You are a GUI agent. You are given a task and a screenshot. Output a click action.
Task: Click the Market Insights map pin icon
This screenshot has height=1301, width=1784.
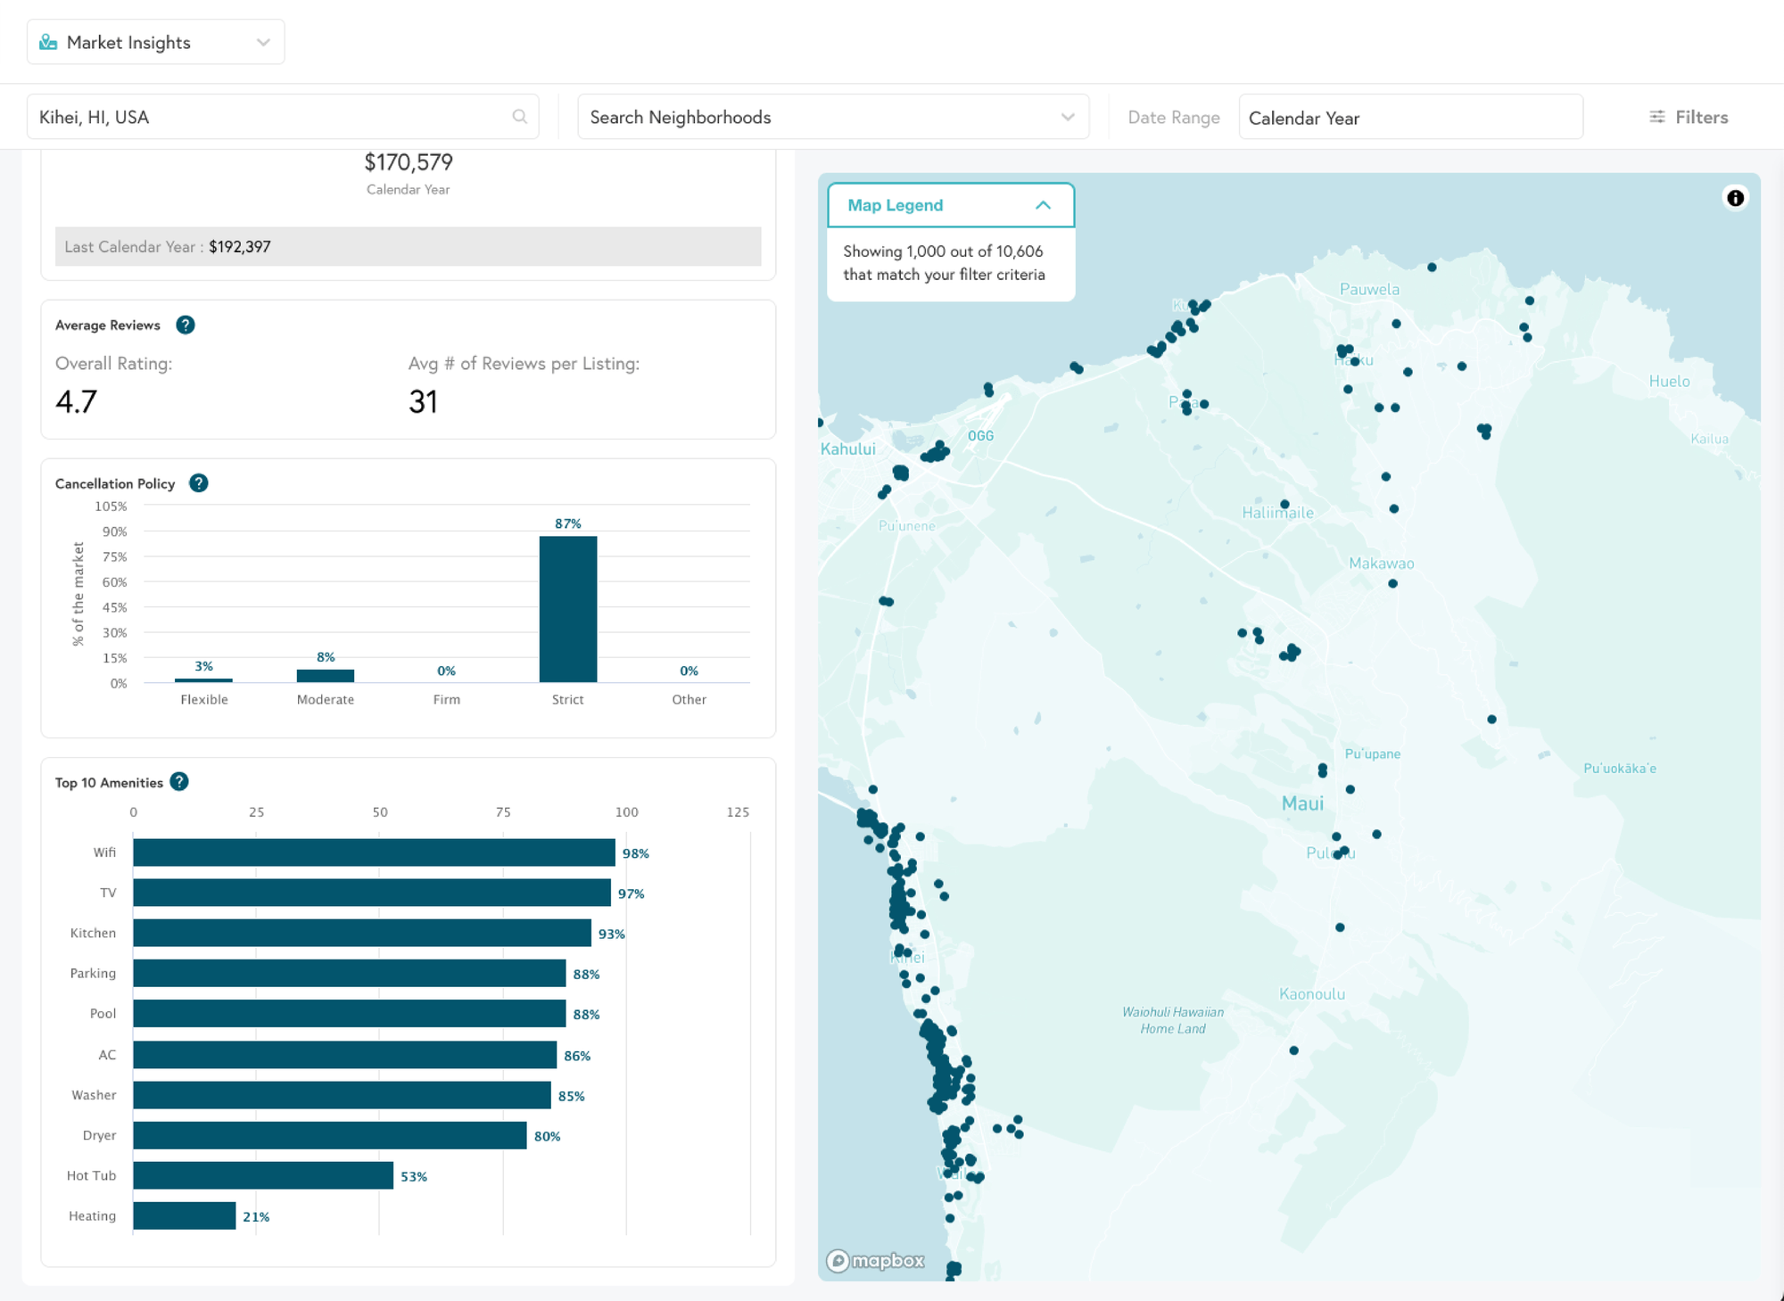point(46,41)
